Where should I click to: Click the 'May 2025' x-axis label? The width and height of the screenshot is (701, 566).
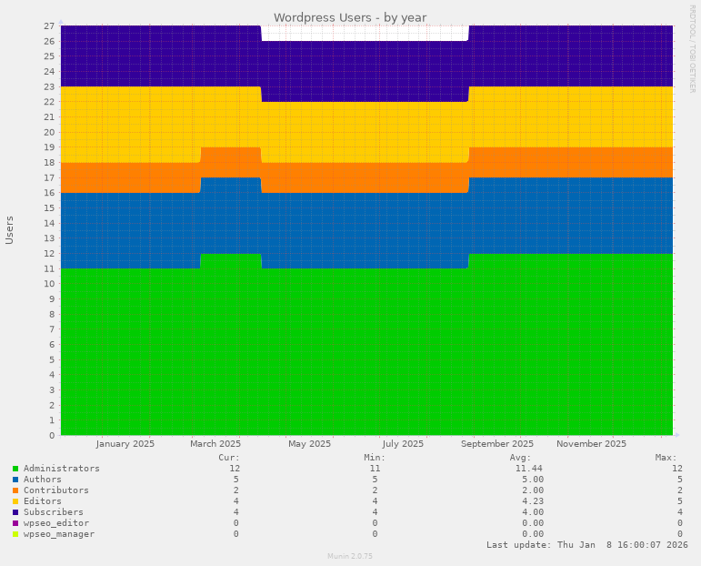click(309, 444)
